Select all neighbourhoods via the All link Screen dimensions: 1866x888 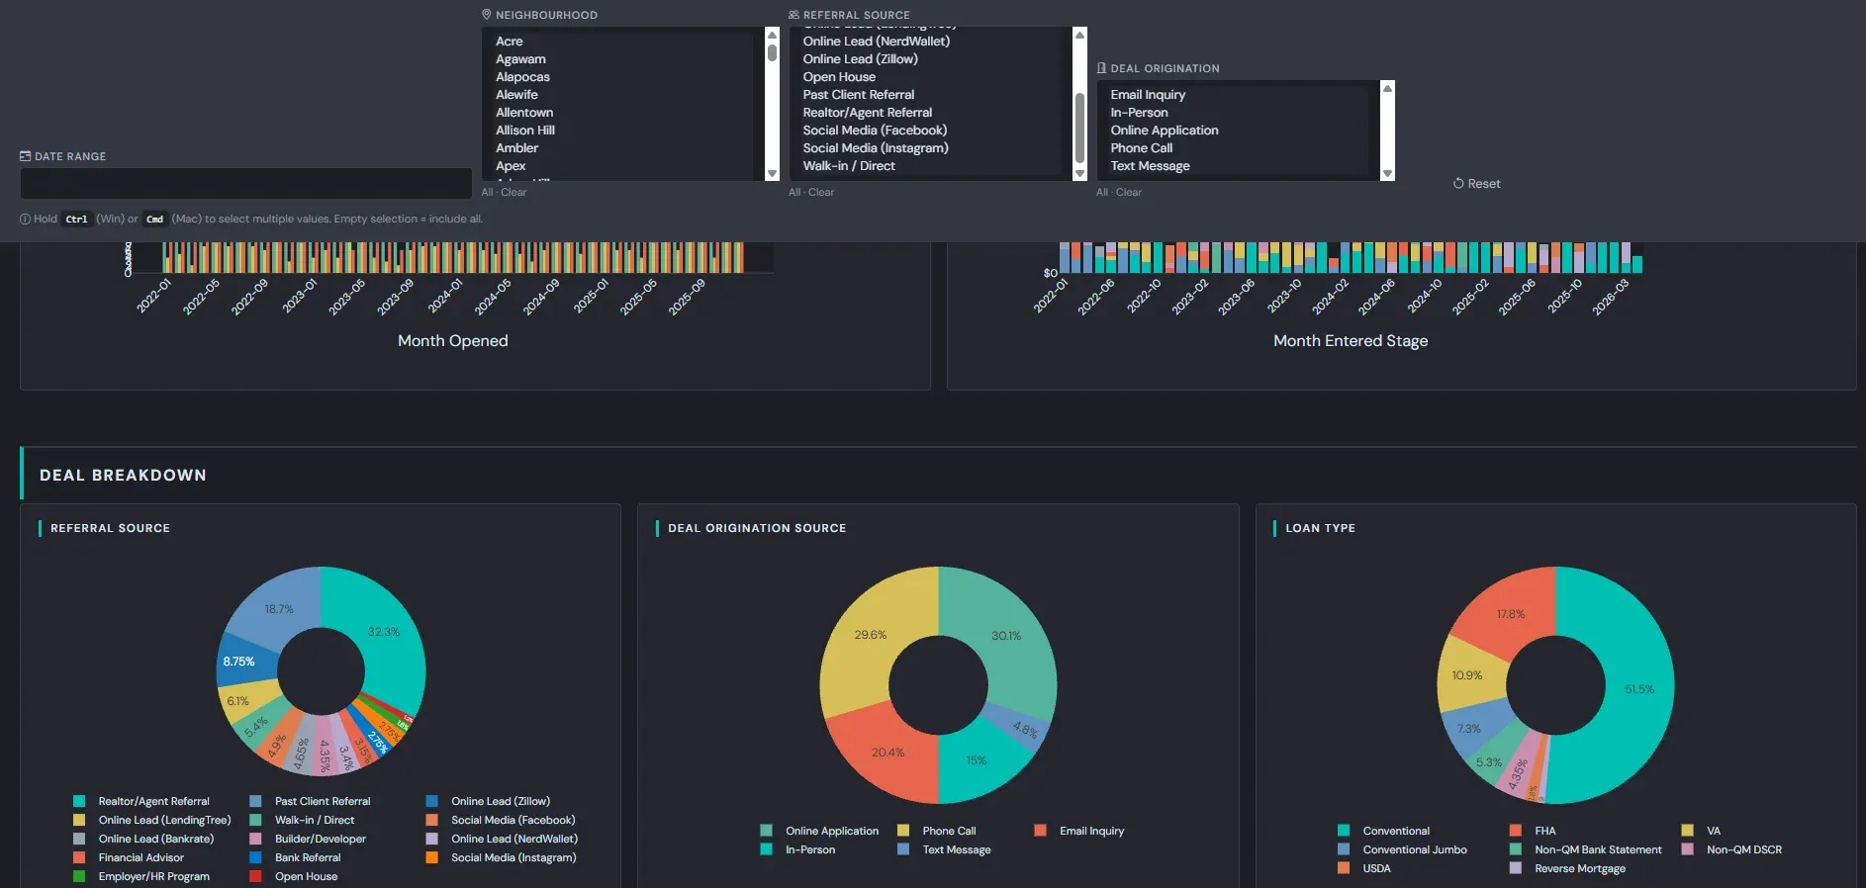coord(487,193)
